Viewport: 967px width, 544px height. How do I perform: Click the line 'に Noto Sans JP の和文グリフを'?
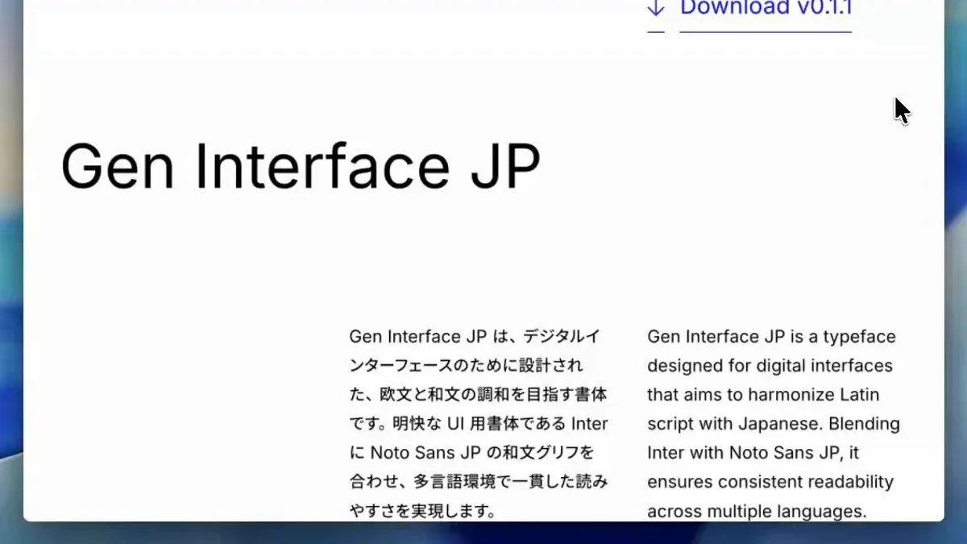pyautogui.click(x=471, y=453)
